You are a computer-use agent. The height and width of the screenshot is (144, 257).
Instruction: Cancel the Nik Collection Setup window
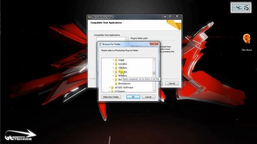172,84
